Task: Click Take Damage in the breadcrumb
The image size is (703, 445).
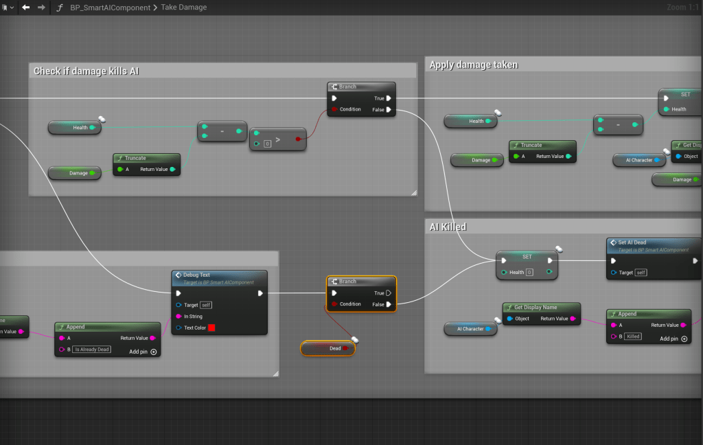Action: [184, 7]
